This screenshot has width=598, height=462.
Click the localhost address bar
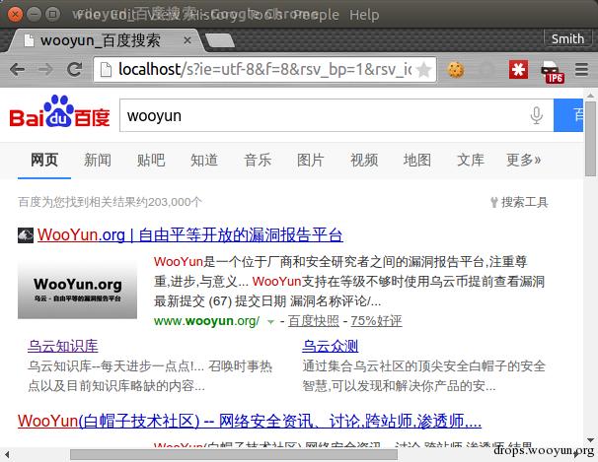264,70
